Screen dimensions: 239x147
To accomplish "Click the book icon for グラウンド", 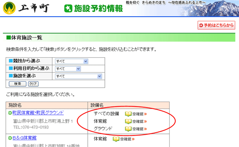I will (128, 129).
